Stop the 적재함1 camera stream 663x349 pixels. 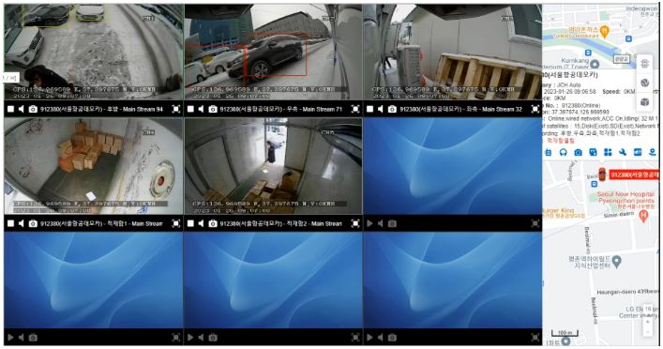10,223
